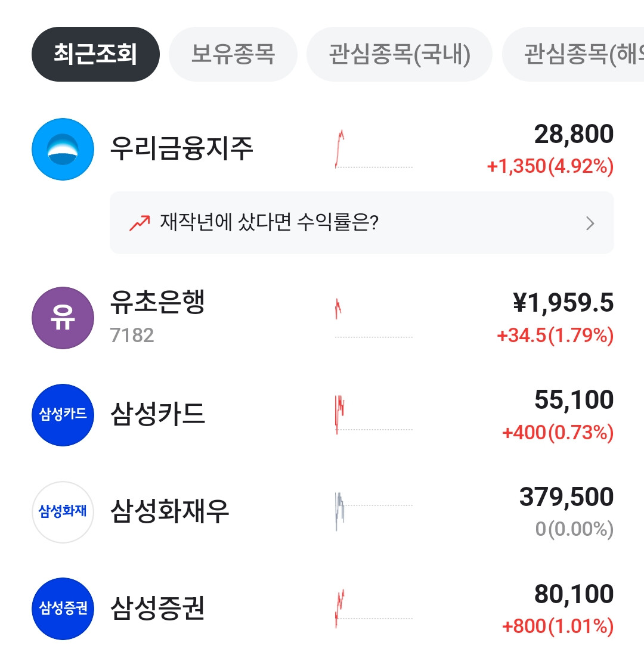Viewport: 644px width, 655px height.
Task: Tap the Woori Financial Group (우리금융지주) logo icon
Action: [63, 149]
